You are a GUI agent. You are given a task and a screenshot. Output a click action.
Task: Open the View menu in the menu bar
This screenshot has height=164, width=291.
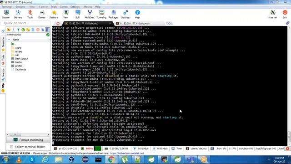32,7
